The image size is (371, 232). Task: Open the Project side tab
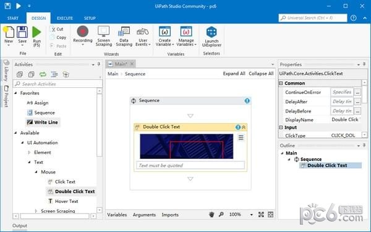click(x=6, y=96)
